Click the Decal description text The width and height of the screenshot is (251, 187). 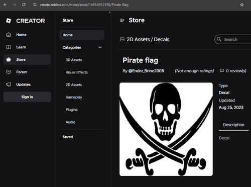pos(224,138)
